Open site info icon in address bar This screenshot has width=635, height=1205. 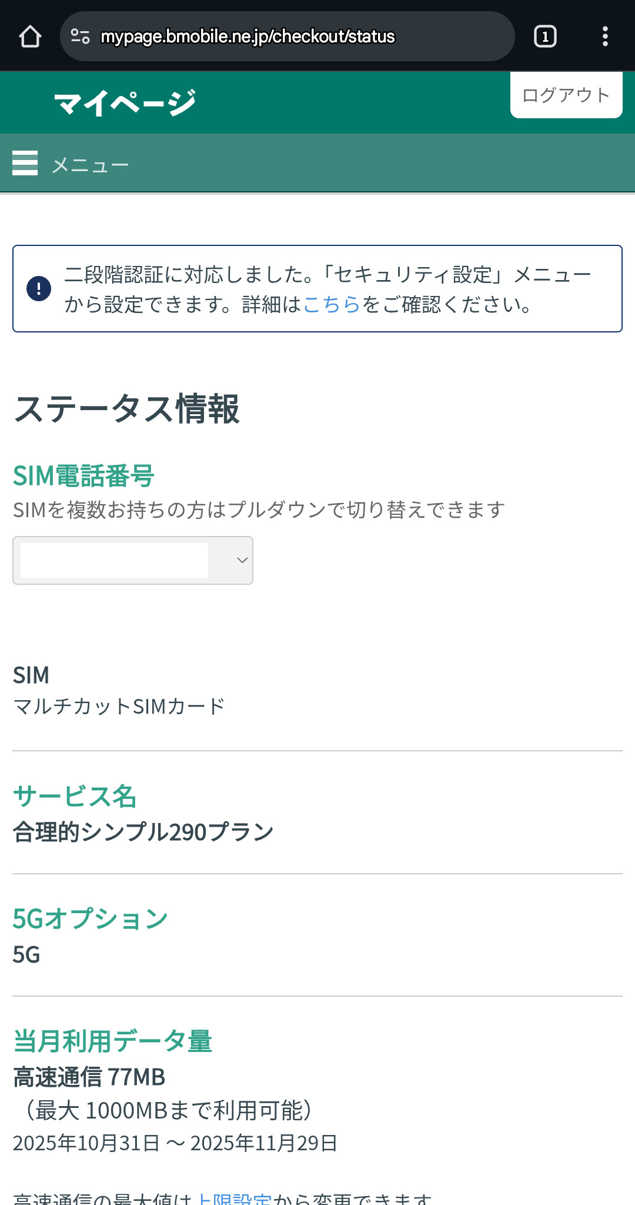80,36
